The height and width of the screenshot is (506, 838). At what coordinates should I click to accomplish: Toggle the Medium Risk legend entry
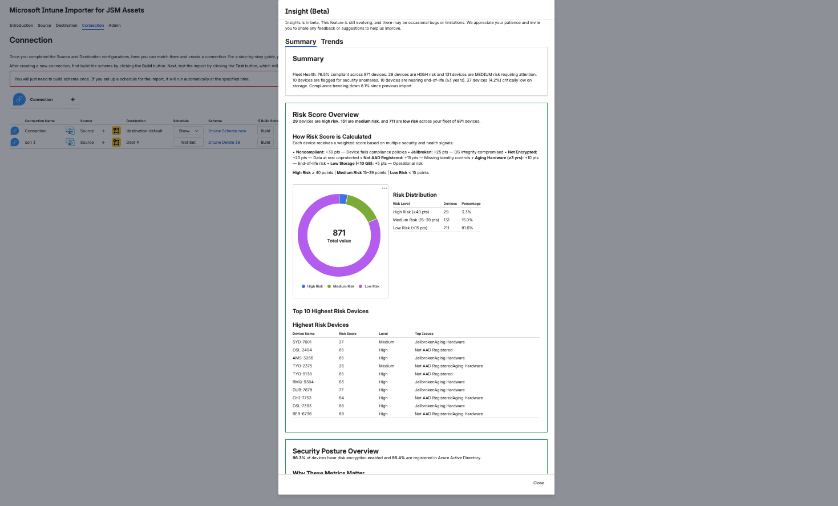341,286
